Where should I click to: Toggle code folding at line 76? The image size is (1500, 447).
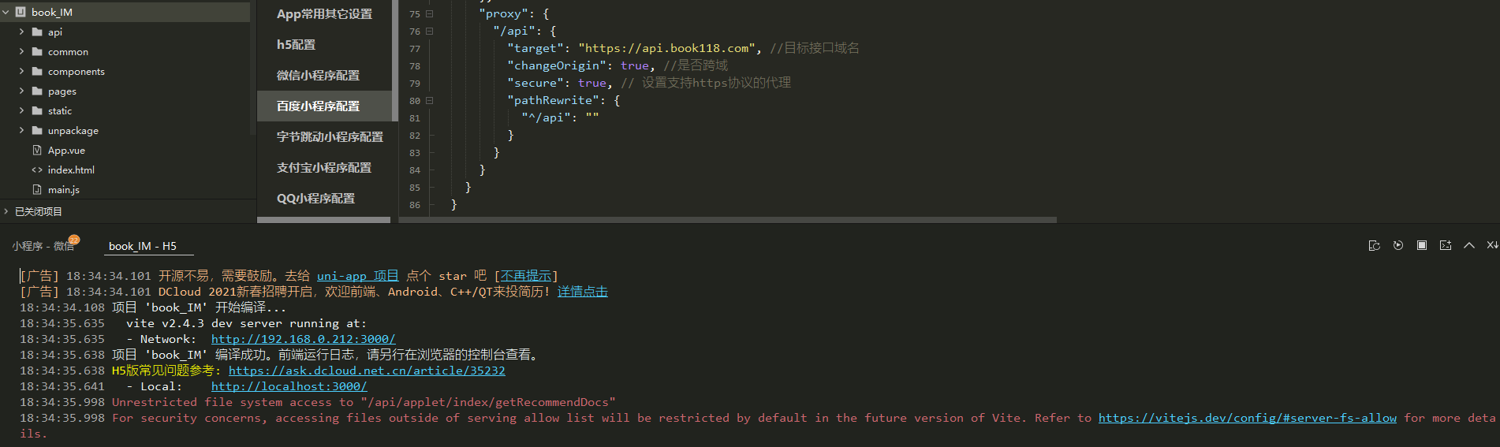click(x=430, y=32)
